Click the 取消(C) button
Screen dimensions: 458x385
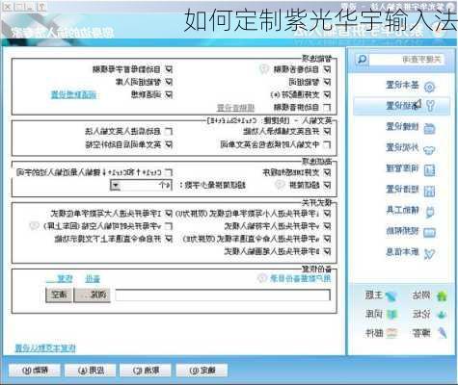[146, 371]
